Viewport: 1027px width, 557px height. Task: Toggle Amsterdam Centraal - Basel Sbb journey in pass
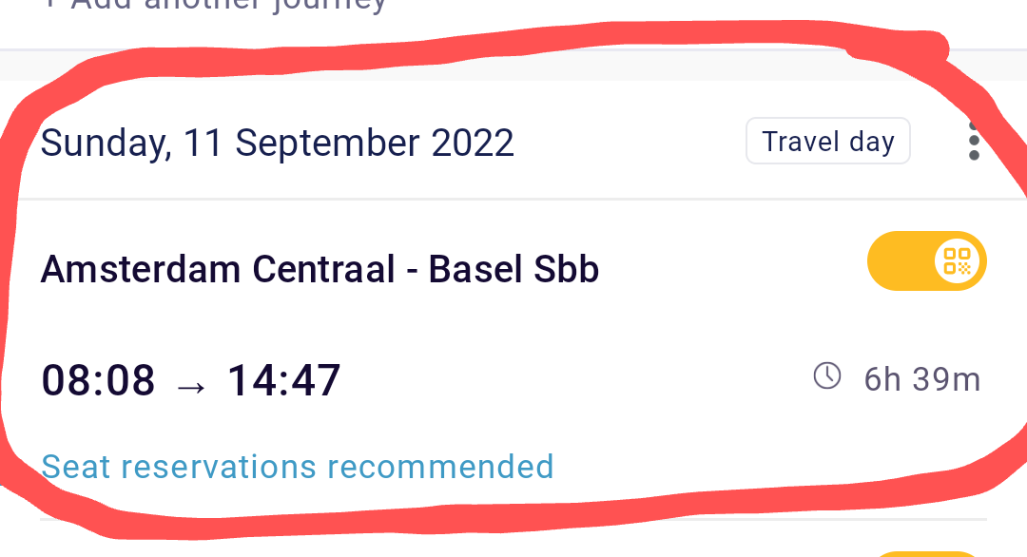pyautogui.click(x=927, y=260)
